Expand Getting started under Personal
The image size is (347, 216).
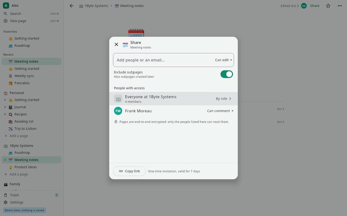coord(5,100)
